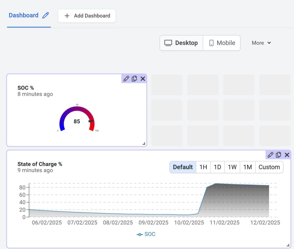Image resolution: width=294 pixels, height=249 pixels.
Task: Select the Default time range
Action: pos(183,167)
